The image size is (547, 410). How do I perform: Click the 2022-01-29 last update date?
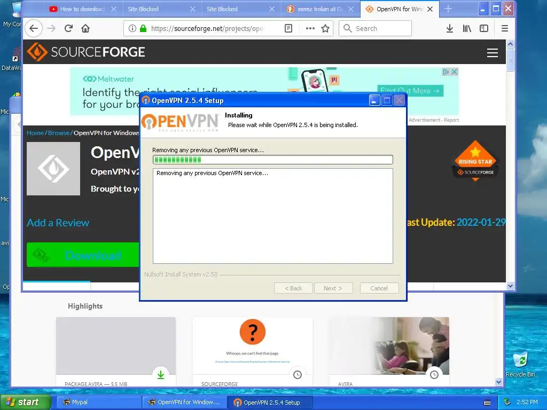(x=481, y=222)
